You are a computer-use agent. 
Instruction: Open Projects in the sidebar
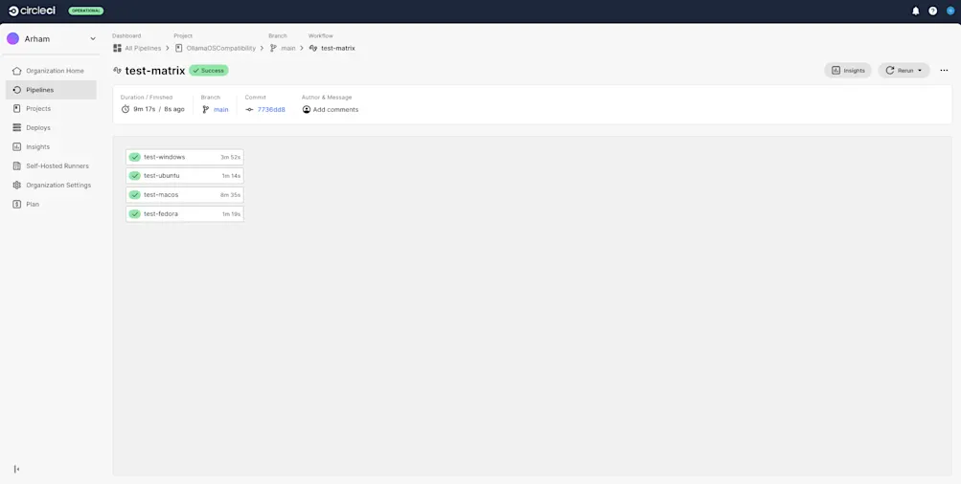click(x=51, y=108)
